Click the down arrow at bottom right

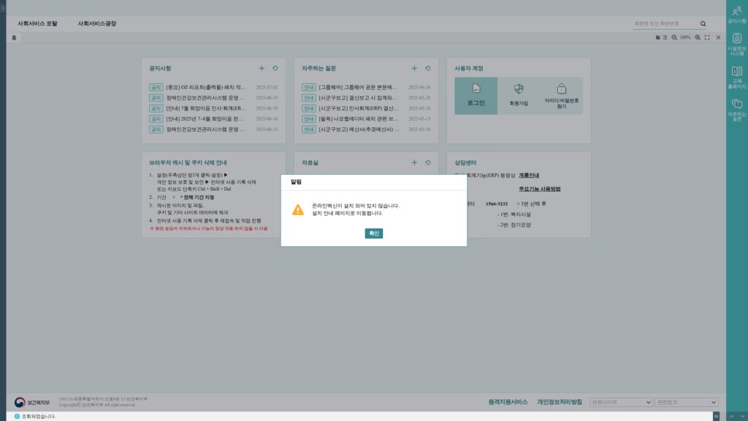point(742,417)
